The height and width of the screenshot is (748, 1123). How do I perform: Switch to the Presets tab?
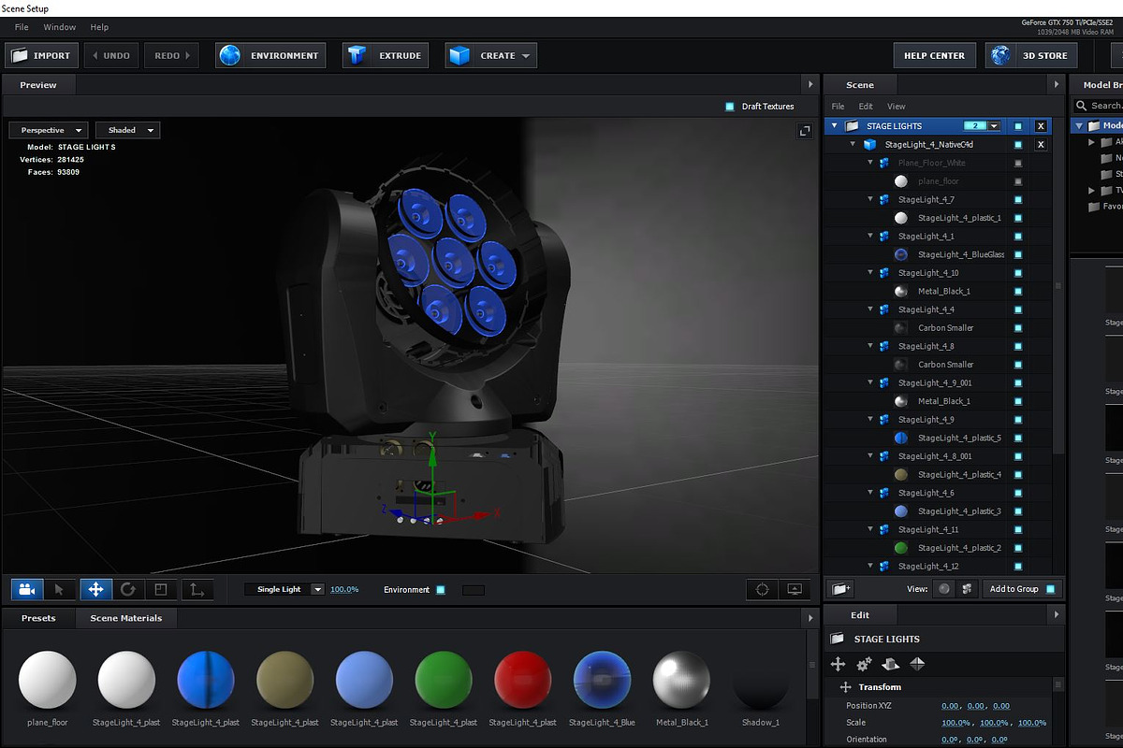coord(38,618)
